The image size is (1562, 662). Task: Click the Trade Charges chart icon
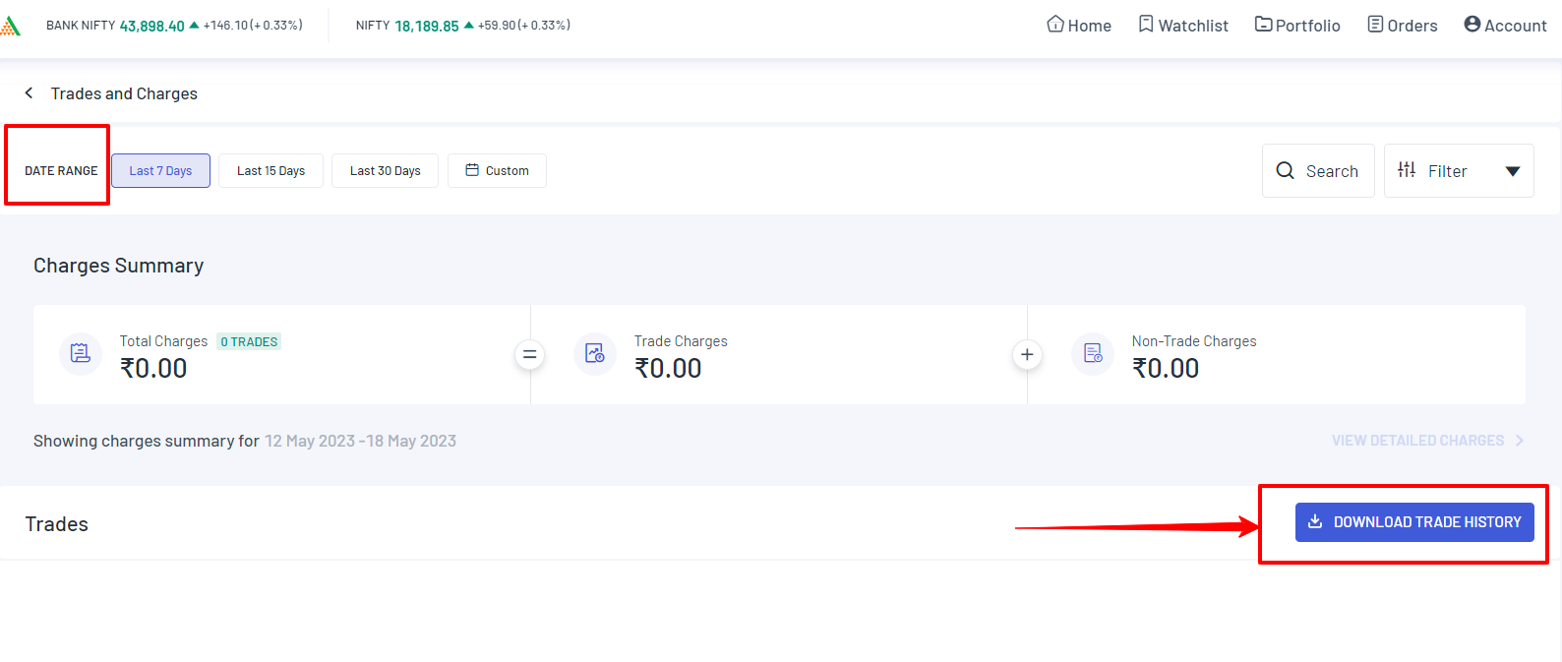(x=595, y=354)
